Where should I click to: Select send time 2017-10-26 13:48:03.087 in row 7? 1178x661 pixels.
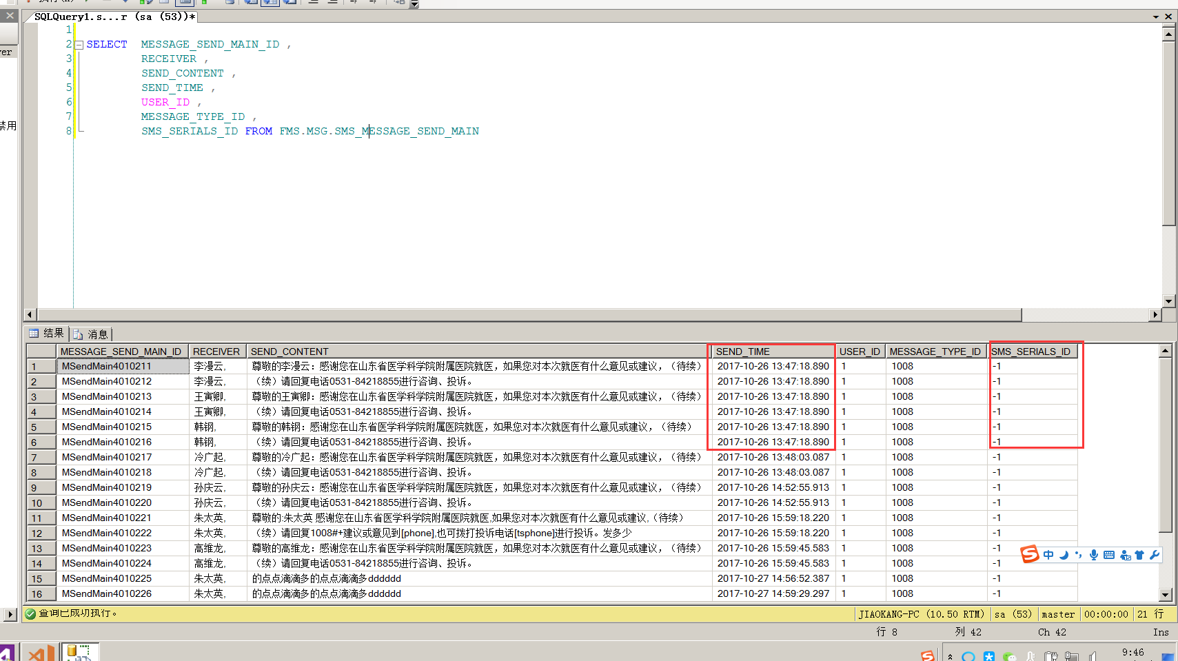coord(773,458)
